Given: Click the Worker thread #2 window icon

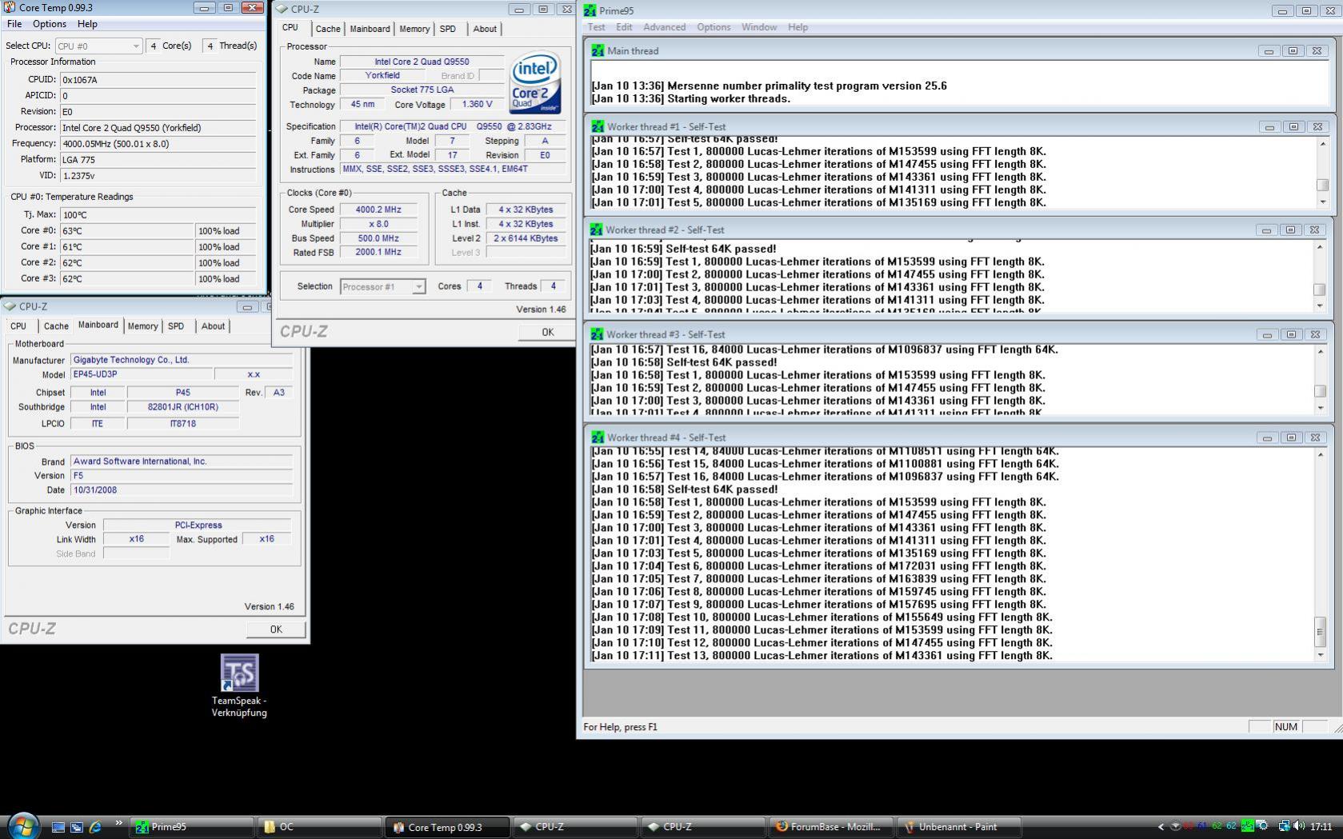Looking at the screenshot, I should 596,230.
